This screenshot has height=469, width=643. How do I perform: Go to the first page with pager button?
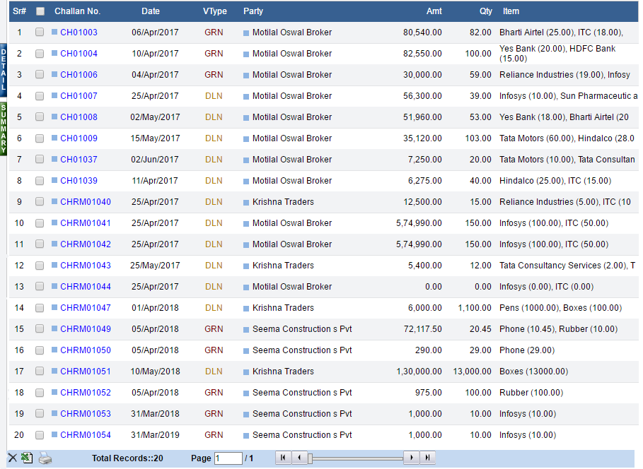pos(283,458)
